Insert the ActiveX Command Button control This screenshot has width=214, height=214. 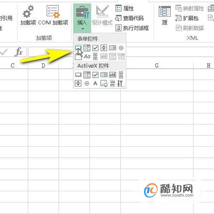pos(78,75)
